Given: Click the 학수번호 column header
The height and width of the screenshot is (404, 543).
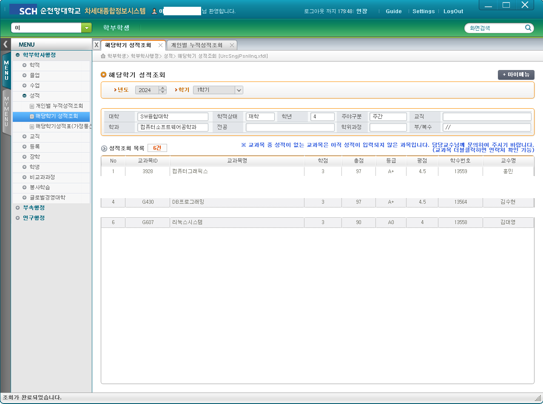Looking at the screenshot, I should (461, 161).
